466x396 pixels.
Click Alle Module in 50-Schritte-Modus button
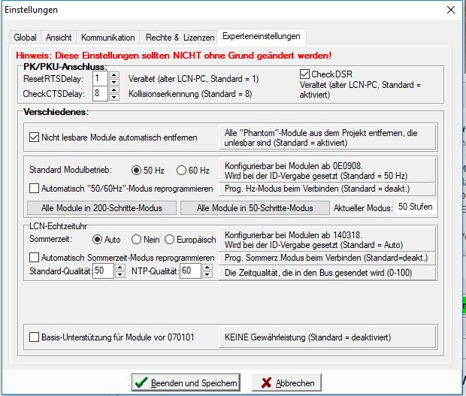pyautogui.click(x=253, y=207)
